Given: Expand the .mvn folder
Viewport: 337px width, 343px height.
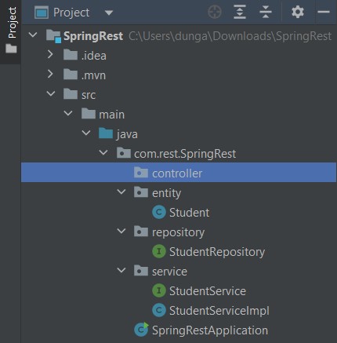Looking at the screenshot, I should point(50,75).
